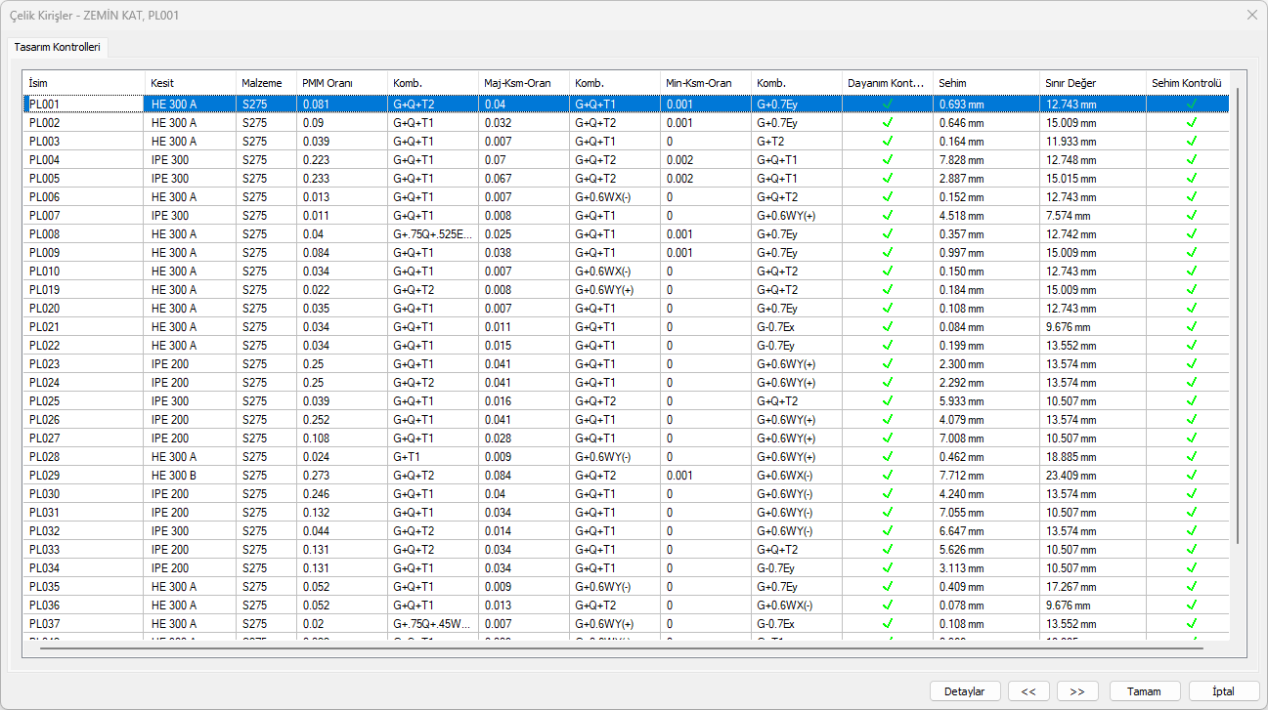Screen dimensions: 1268x710
Task: Click the G+T1 cell in PL028 row
Action: 432,456
